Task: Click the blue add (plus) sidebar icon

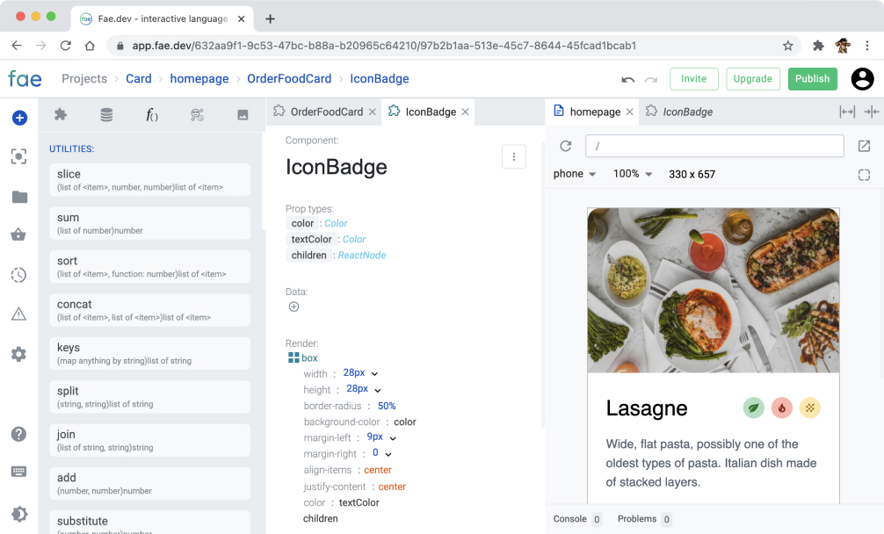Action: point(19,118)
